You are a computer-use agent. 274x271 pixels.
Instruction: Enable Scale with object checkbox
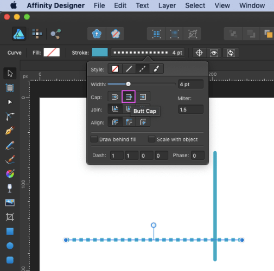pyautogui.click(x=151, y=139)
